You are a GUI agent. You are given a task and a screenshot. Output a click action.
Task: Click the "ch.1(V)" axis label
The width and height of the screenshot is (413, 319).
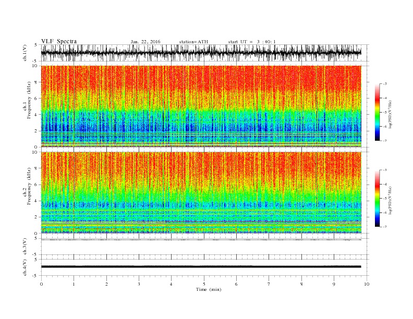click(25, 53)
